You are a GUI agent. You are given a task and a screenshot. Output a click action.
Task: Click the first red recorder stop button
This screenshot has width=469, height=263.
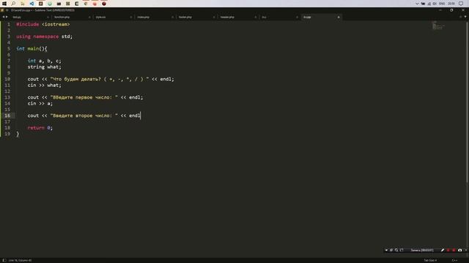(448, 250)
